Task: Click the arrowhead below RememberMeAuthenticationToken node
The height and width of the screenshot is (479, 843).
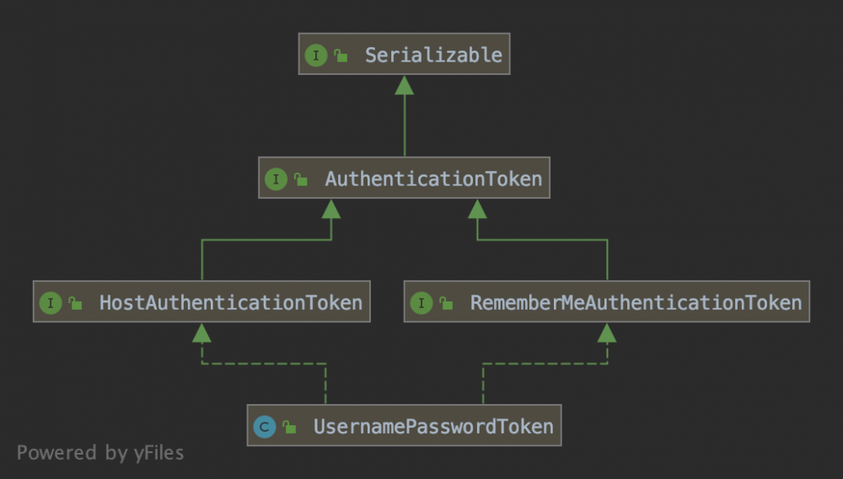Action: coord(607,333)
